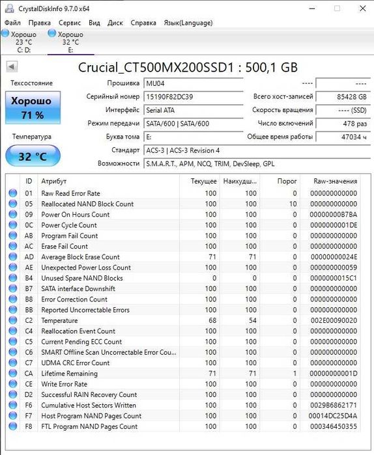Click status orb for Error Correction Count
374x455 pixels.
[x=13, y=299]
